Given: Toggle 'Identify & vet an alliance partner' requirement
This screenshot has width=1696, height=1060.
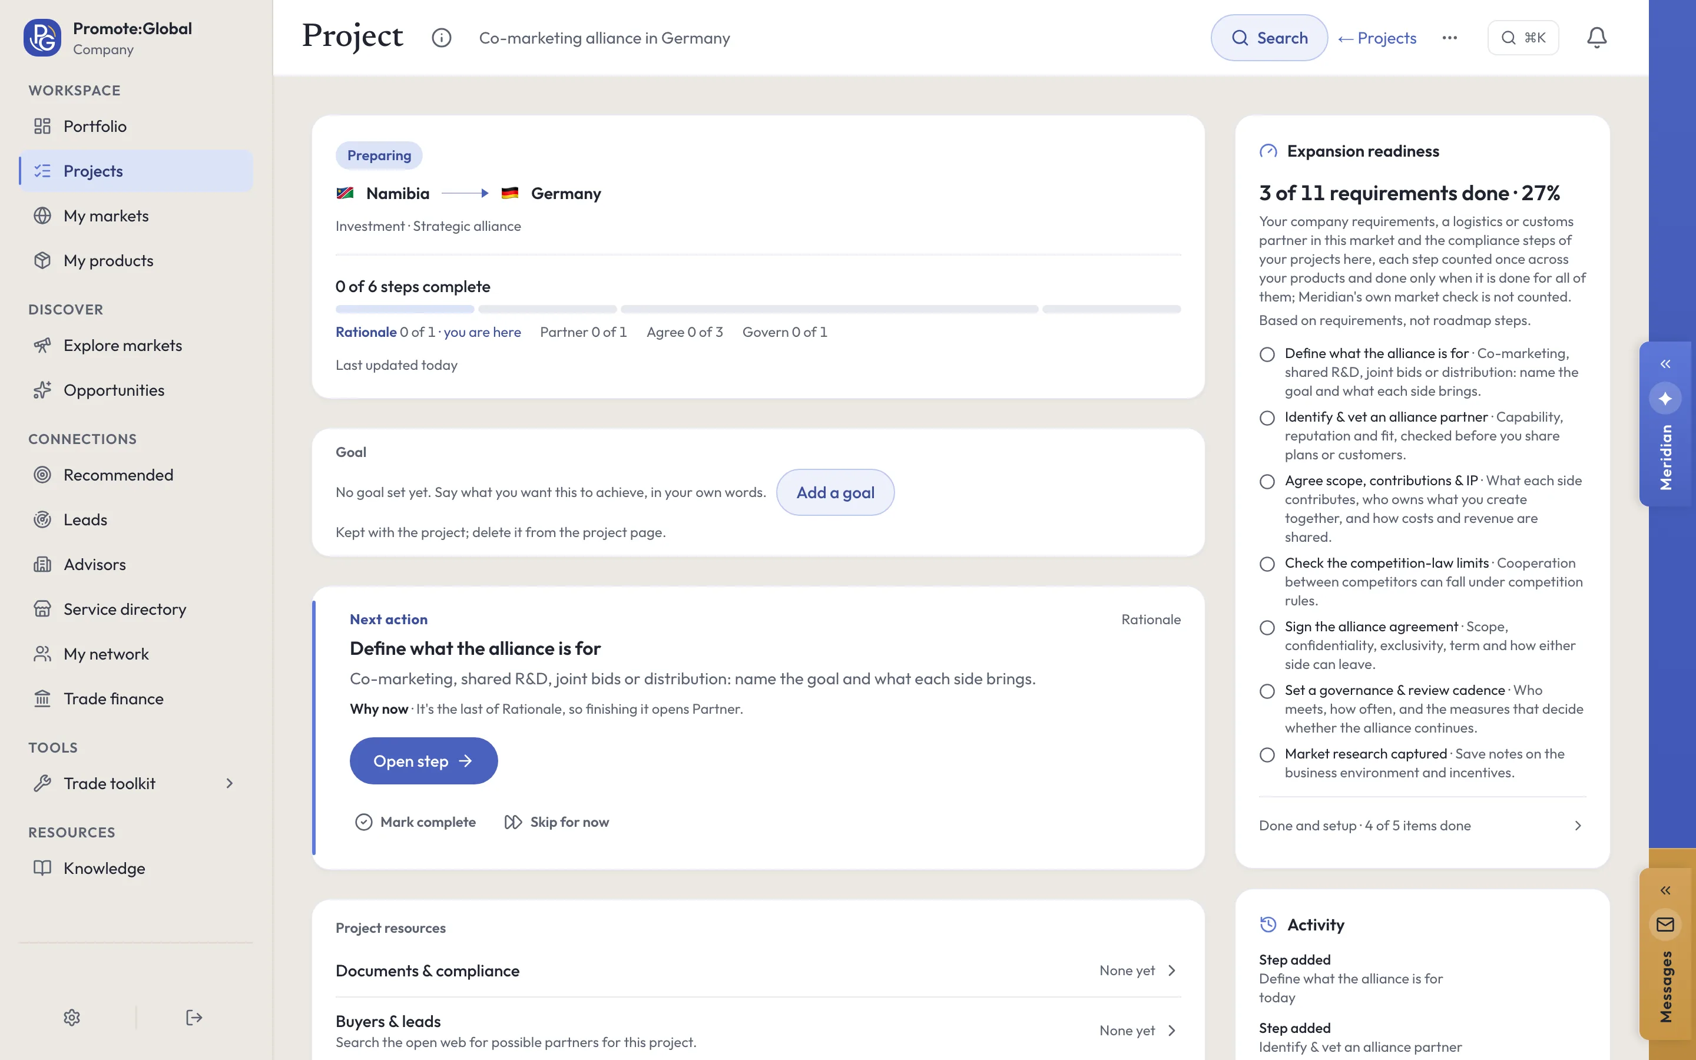Looking at the screenshot, I should point(1266,418).
